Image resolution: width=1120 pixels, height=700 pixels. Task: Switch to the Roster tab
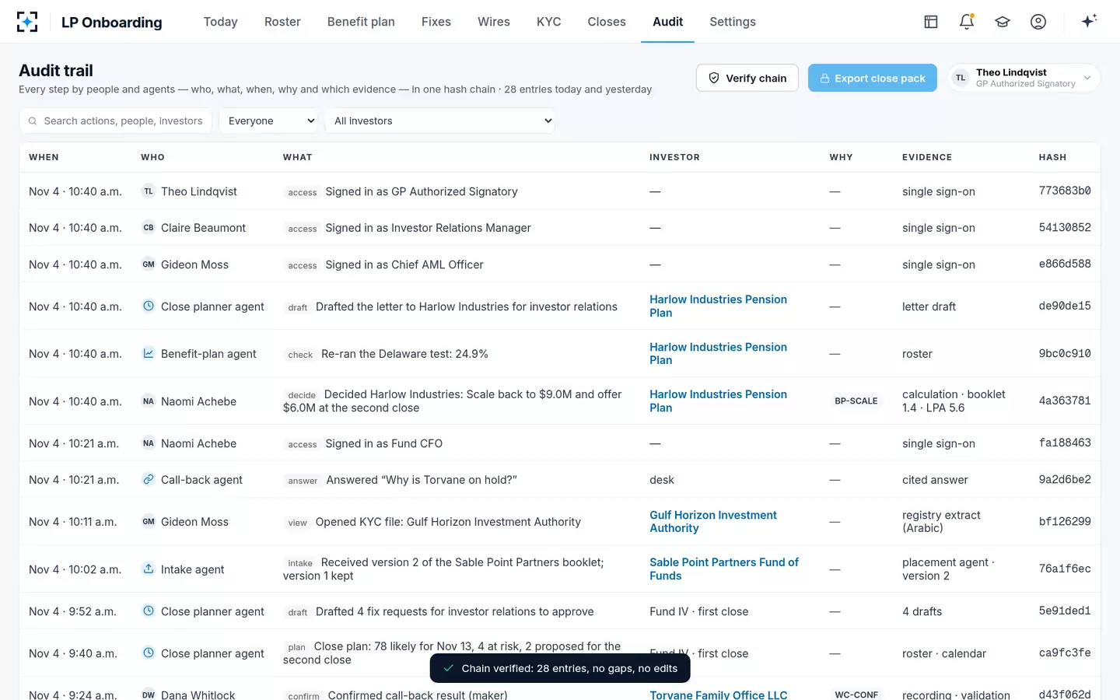click(x=282, y=22)
